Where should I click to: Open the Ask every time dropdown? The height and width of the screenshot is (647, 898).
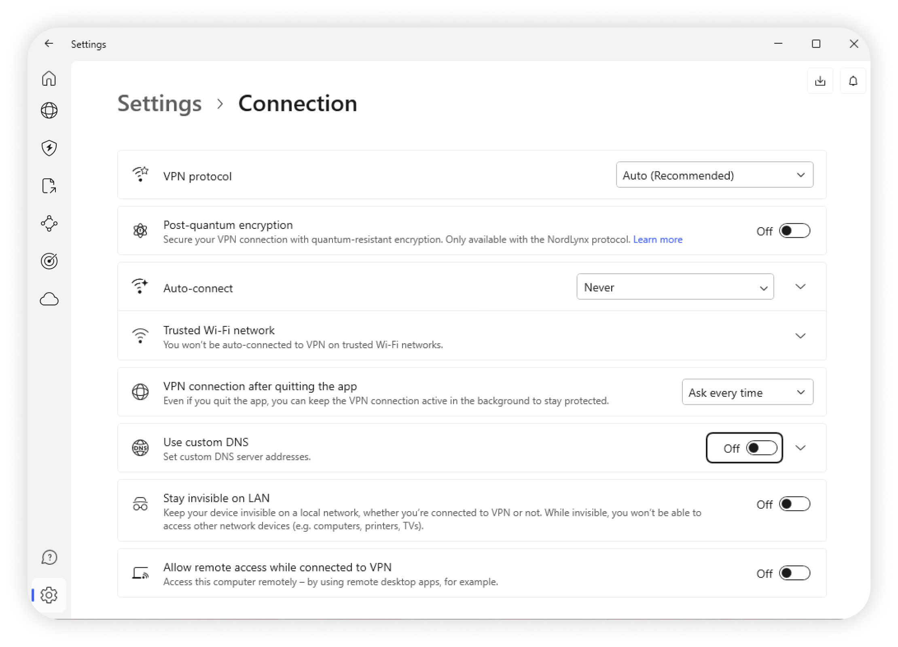point(747,392)
